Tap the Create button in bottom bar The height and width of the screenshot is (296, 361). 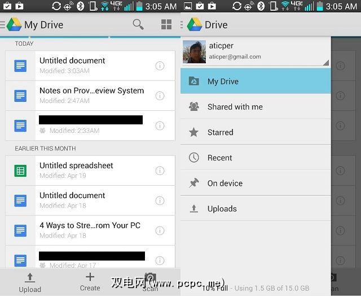[90, 282]
